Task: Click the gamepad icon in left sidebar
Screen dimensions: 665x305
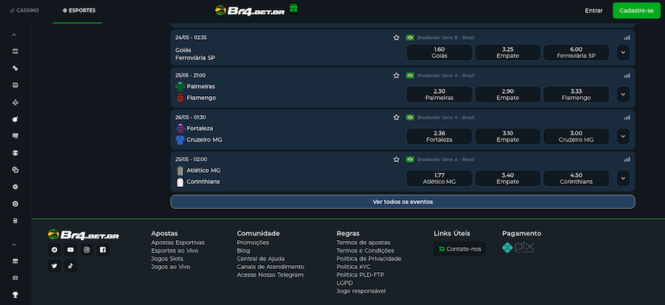Action: point(16,278)
